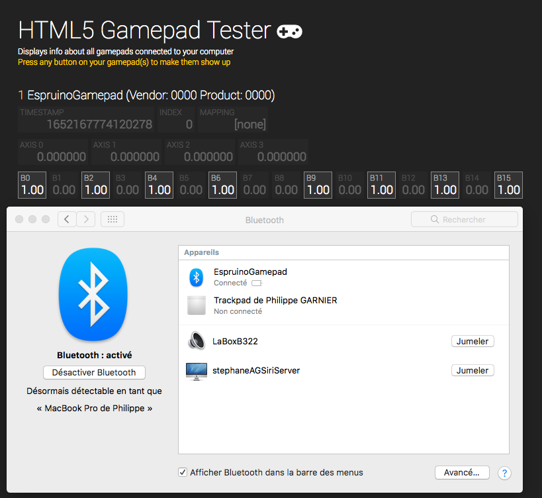Image resolution: width=542 pixels, height=498 pixels.
Task: Click the B0 button indicator
Action: [32, 185]
